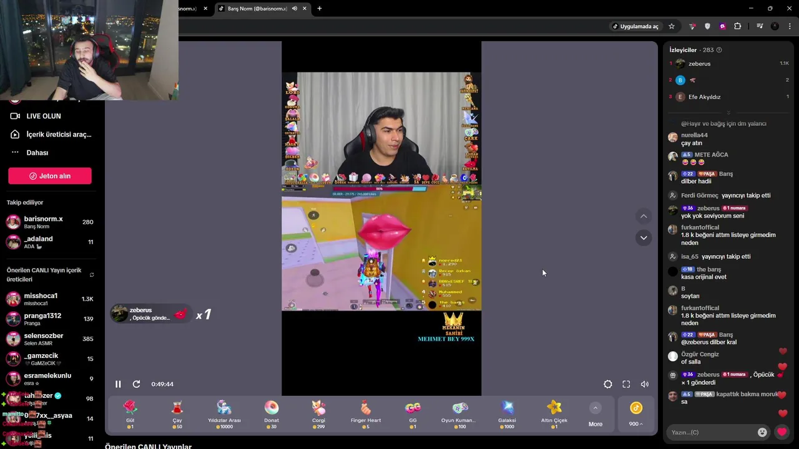Open İzleyiciler info help icon
Viewport: 799px width, 449px height.
pyautogui.click(x=719, y=50)
